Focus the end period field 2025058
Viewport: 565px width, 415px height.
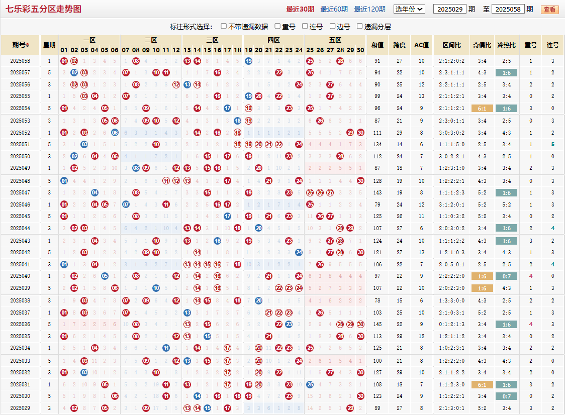tap(508, 9)
